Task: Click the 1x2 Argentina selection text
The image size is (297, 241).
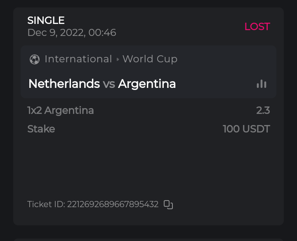Action: coord(61,110)
